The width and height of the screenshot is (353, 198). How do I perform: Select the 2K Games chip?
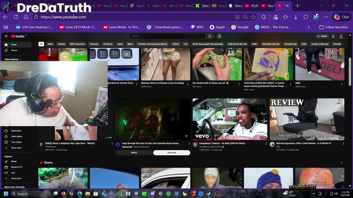108,44
